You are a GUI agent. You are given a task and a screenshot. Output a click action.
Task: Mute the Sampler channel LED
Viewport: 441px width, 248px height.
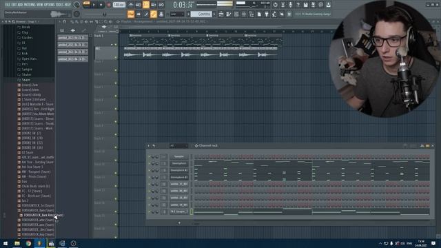click(150, 156)
